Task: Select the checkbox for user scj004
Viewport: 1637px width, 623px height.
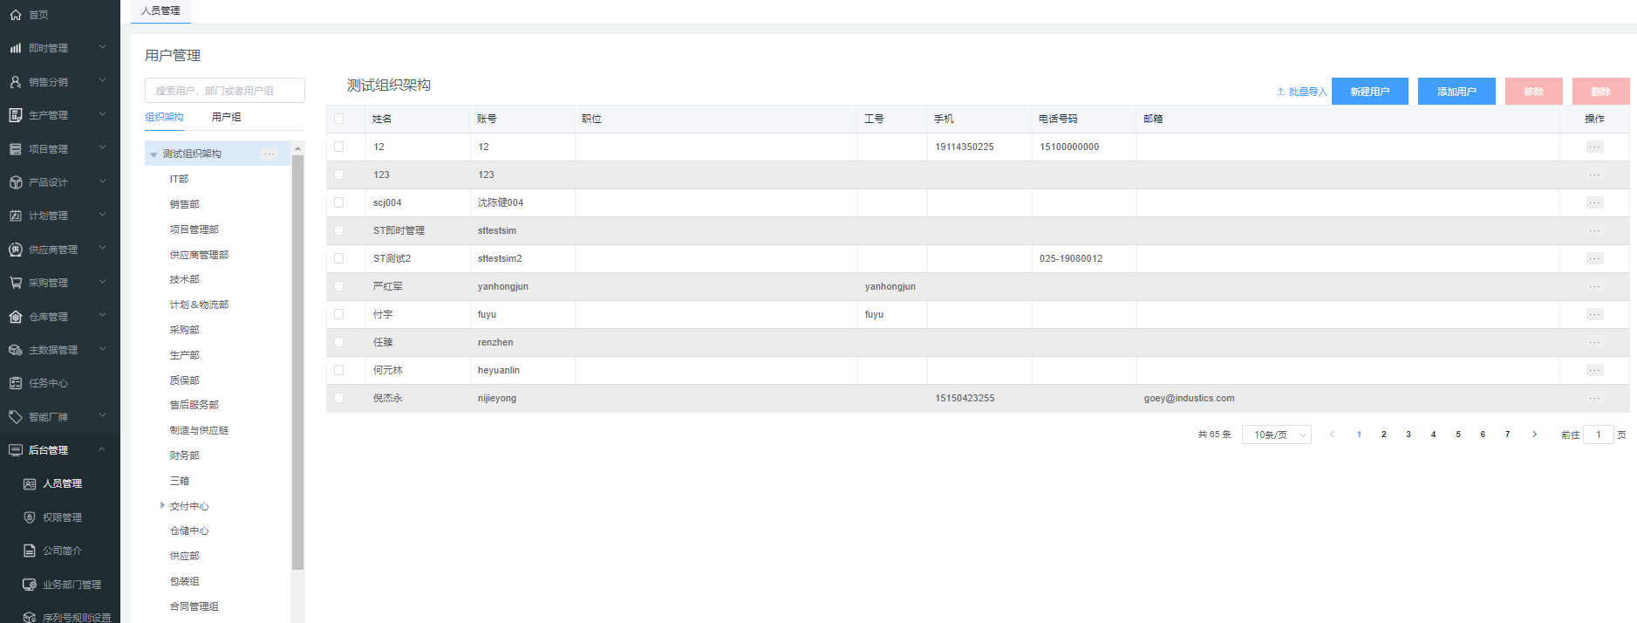Action: [339, 202]
